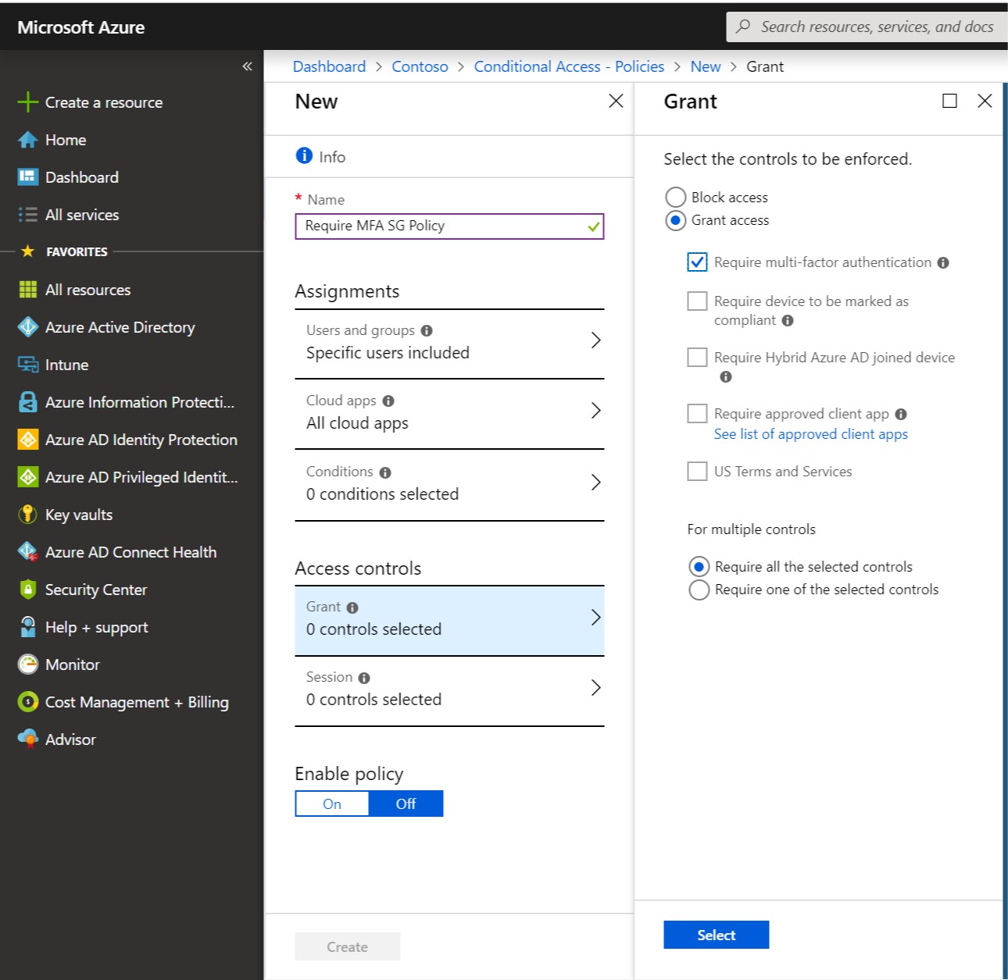
Task: Close the Grant pane
Action: point(985,101)
